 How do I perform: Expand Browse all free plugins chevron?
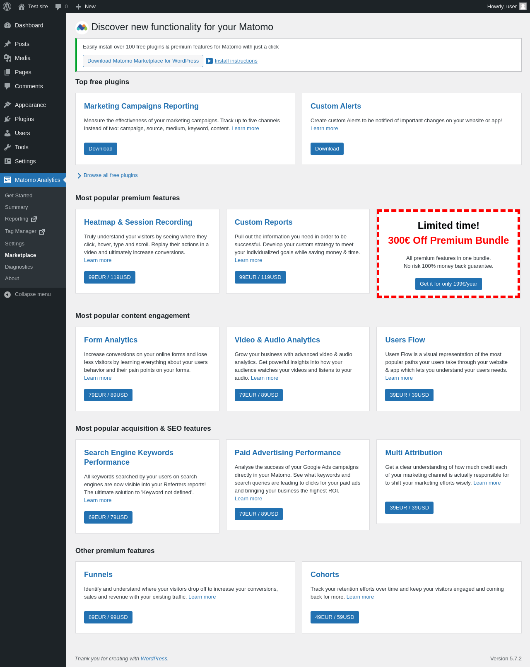[79, 176]
